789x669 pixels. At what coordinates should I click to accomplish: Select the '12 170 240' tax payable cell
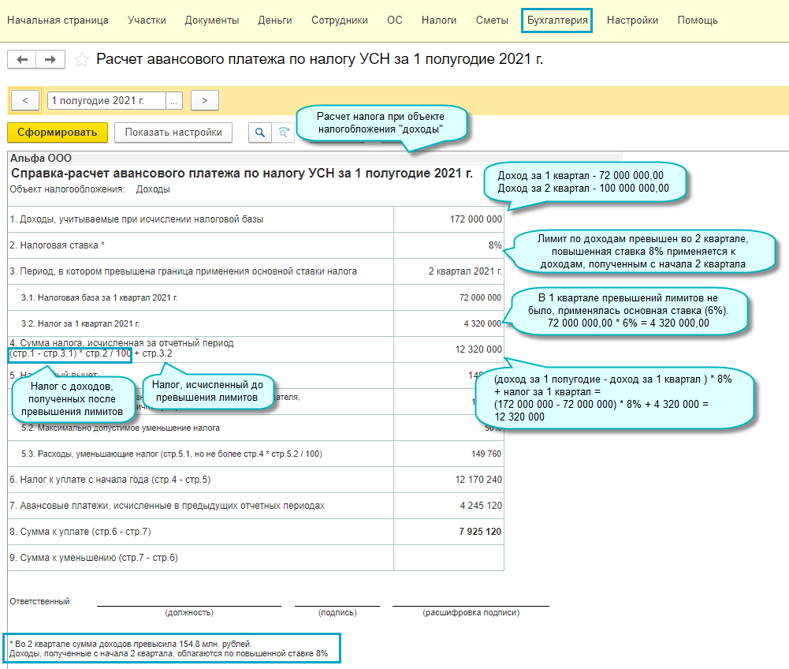click(448, 480)
